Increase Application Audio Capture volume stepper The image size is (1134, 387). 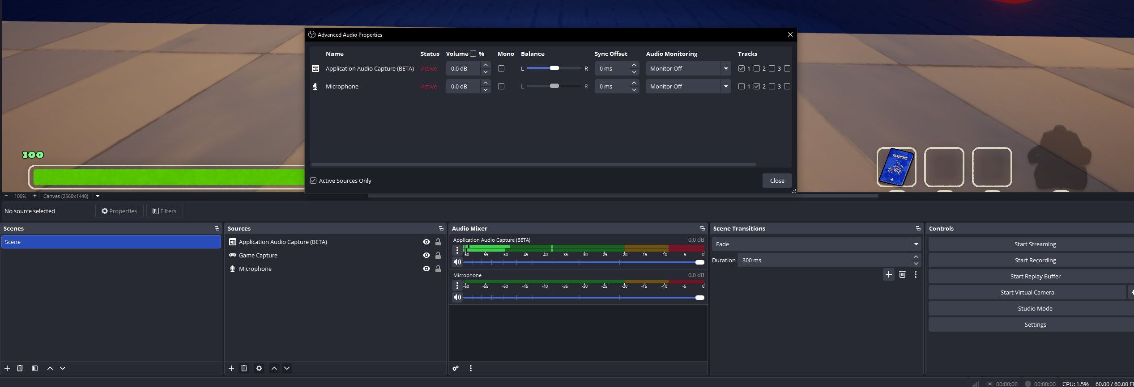pyautogui.click(x=486, y=65)
